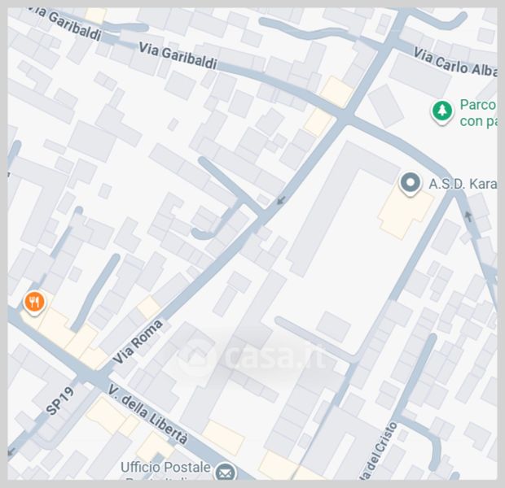Screen dimensions: 505x488
Task: Click the A.S.D. Kara text label
Action: click(463, 184)
